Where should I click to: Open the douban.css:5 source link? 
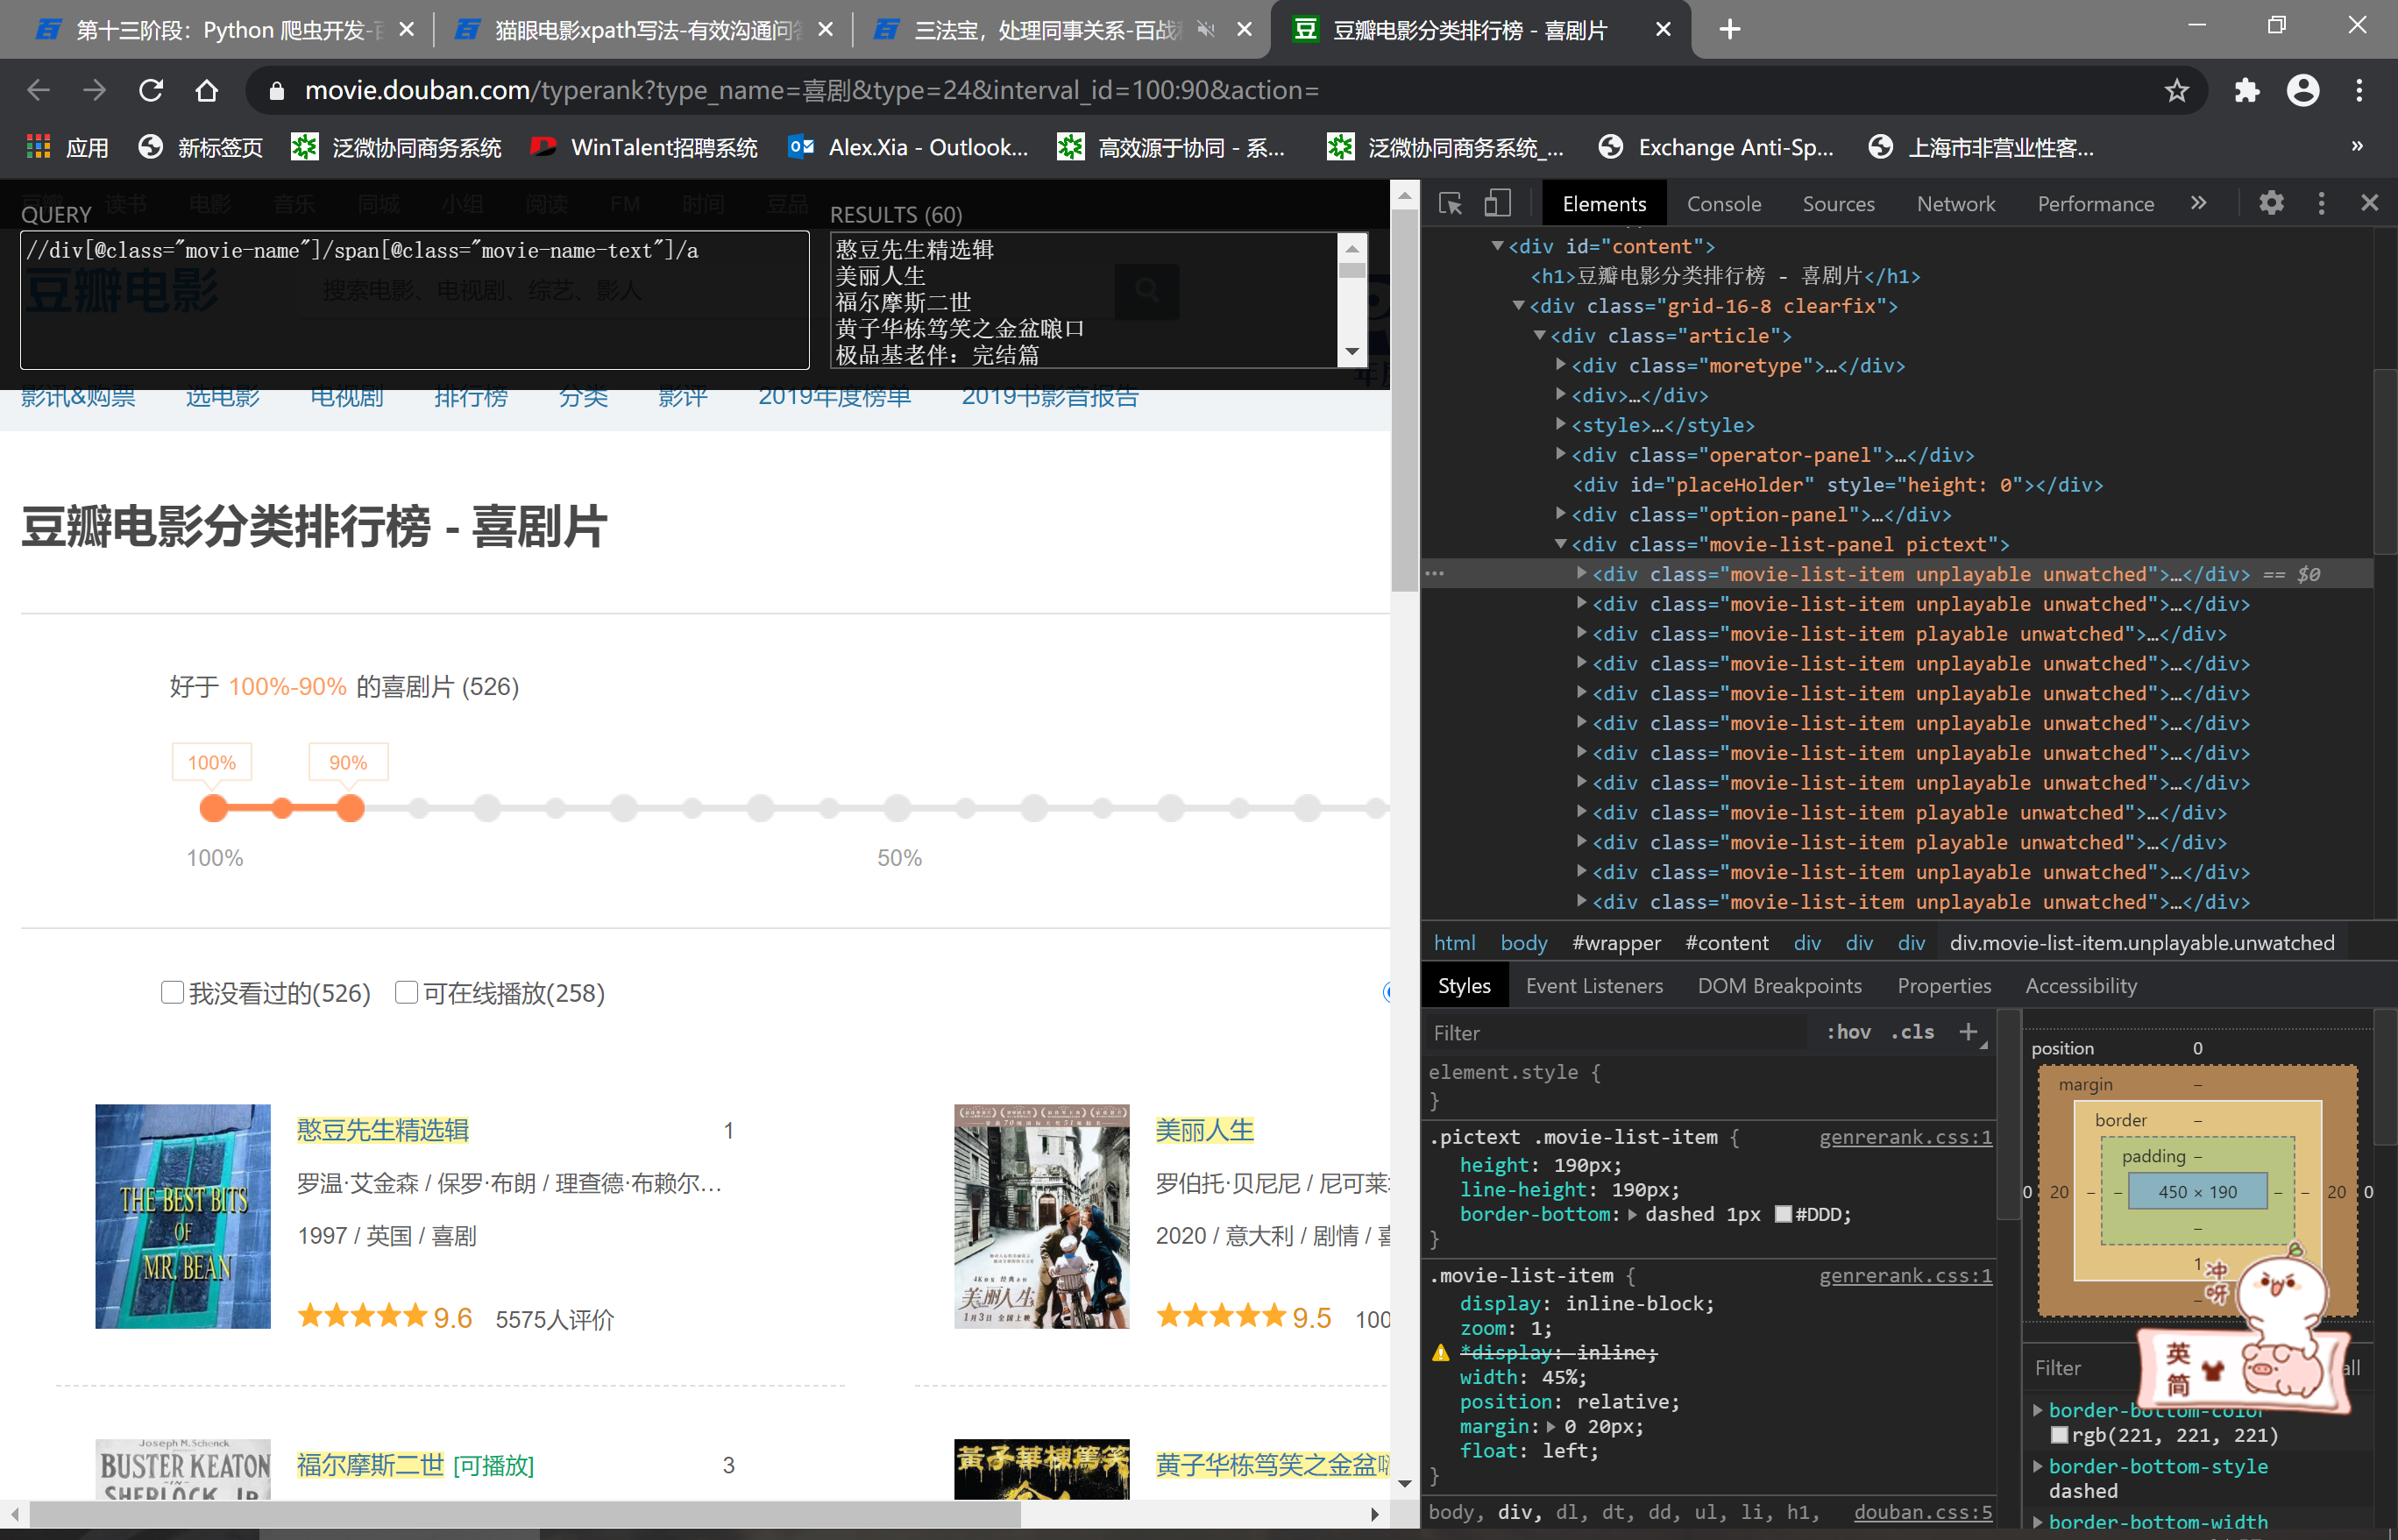pos(1922,1512)
